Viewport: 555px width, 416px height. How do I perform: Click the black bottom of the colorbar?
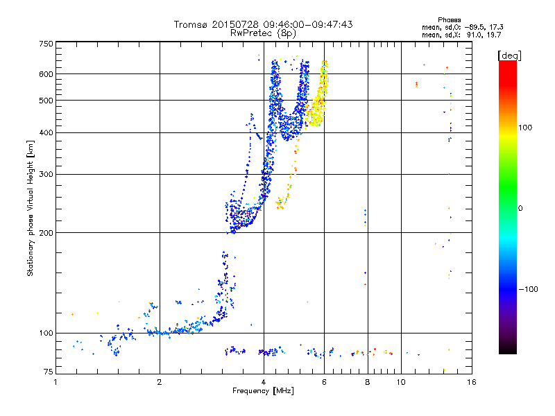(x=508, y=349)
